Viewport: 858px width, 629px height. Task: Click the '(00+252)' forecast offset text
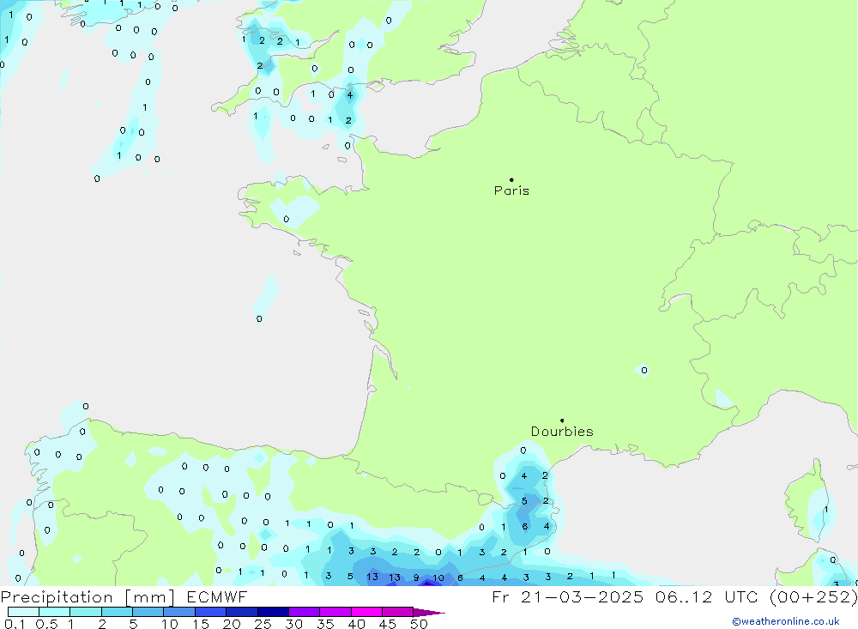(813, 596)
